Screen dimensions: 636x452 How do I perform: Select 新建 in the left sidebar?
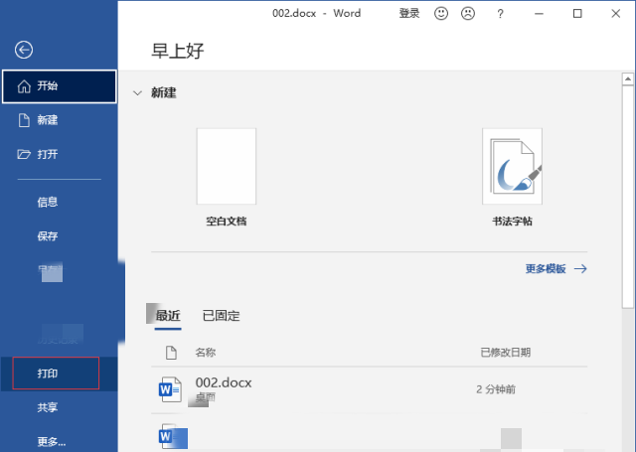click(x=60, y=120)
